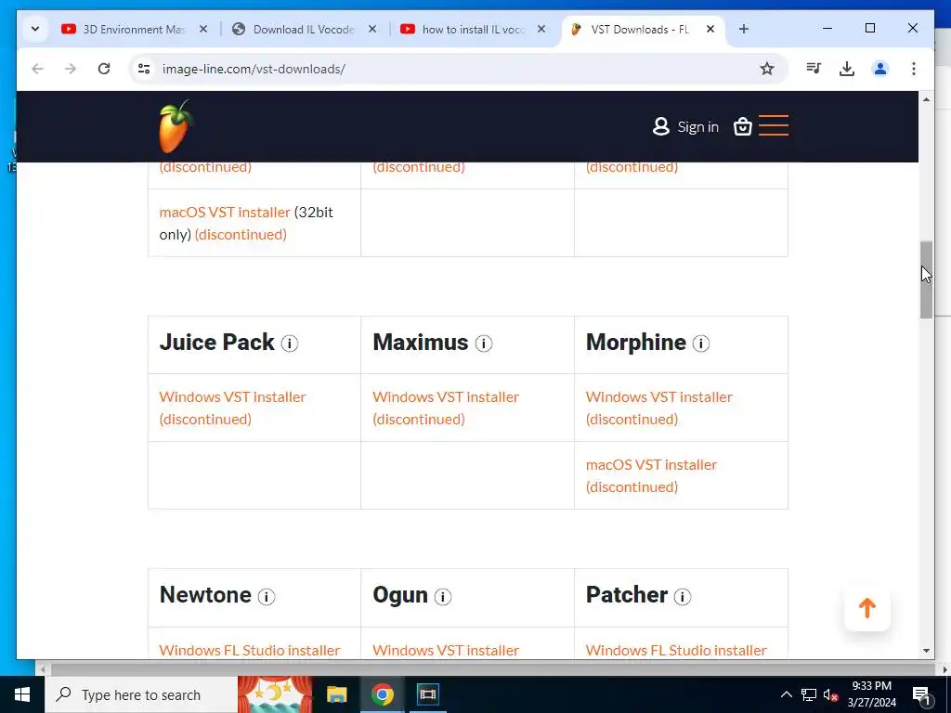Show info icon for Juice Pack

[x=290, y=344]
